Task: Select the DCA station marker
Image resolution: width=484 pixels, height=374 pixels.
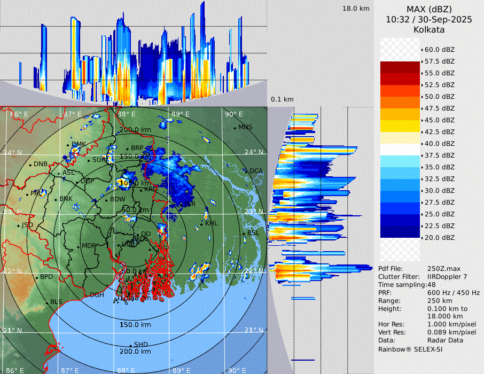Action: point(246,171)
